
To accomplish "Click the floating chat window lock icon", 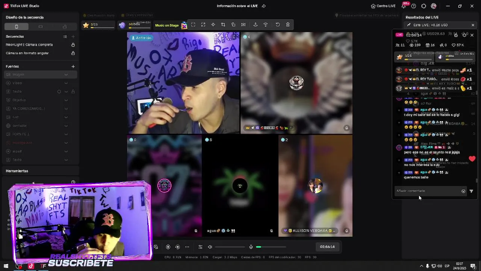I will click(456, 35).
